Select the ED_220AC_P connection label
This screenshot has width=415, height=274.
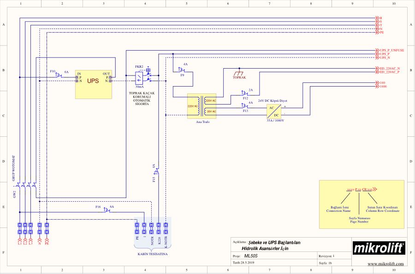390,72
